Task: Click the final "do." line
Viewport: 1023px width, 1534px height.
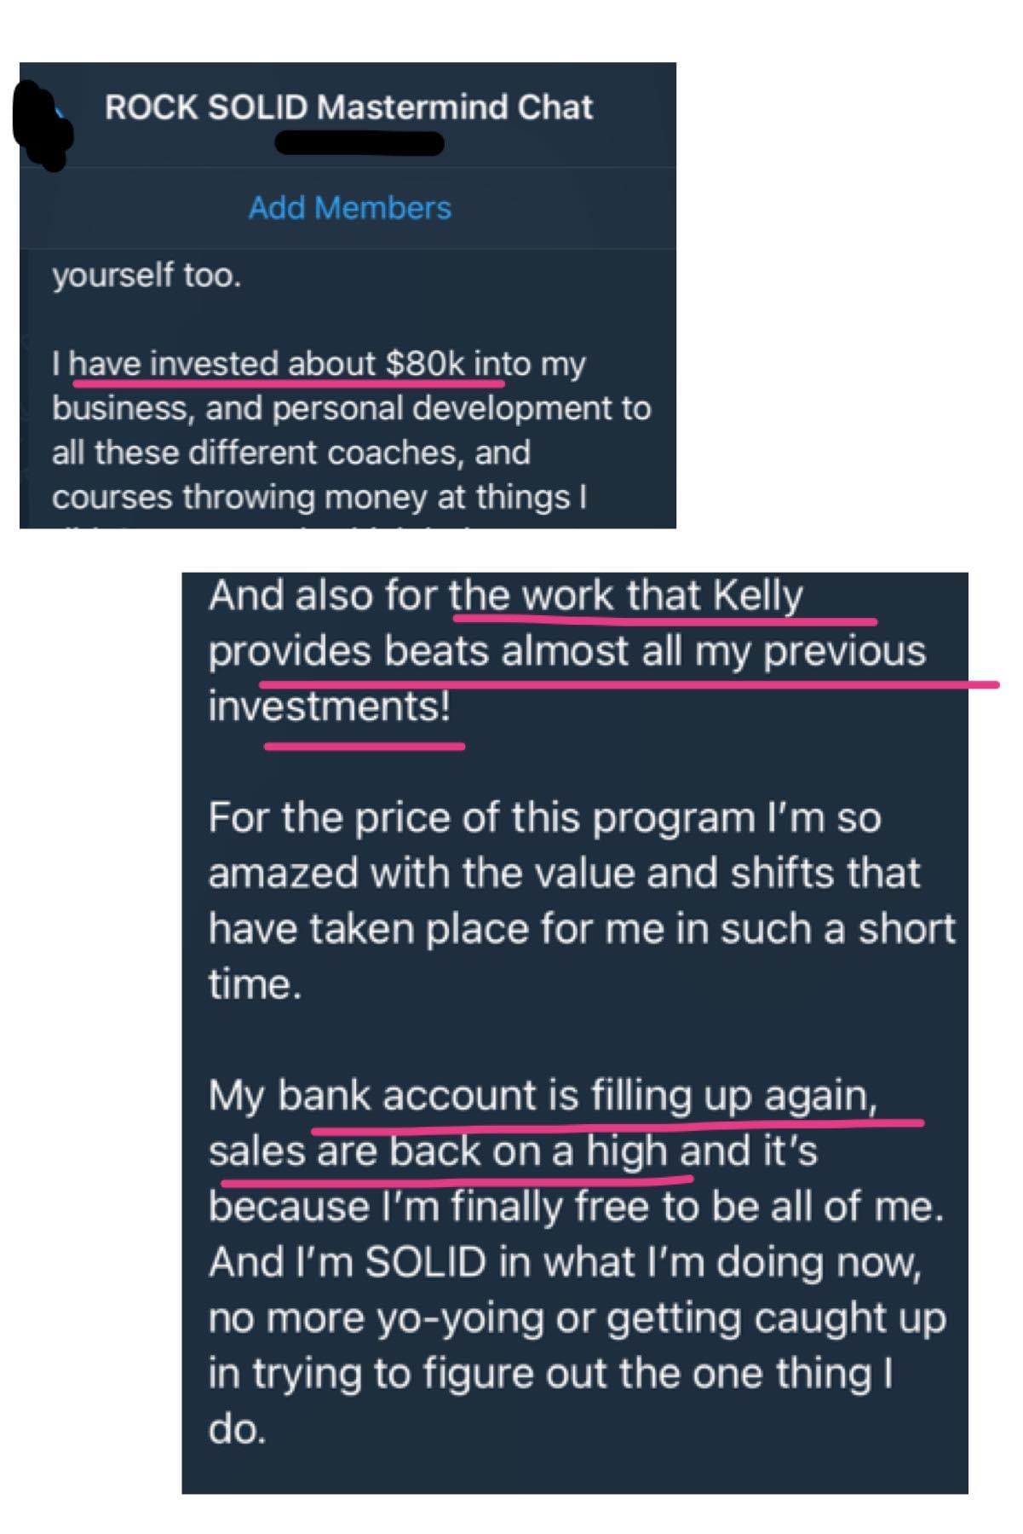Action: pyautogui.click(x=237, y=1429)
